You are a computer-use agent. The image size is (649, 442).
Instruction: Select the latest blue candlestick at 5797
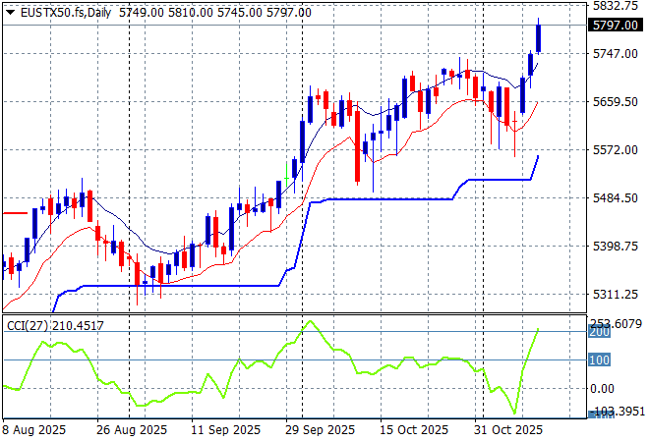[x=539, y=38]
